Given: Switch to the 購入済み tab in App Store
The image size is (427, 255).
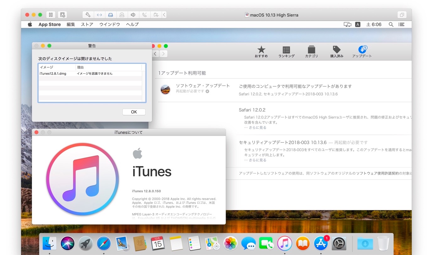Looking at the screenshot, I should (x=337, y=52).
